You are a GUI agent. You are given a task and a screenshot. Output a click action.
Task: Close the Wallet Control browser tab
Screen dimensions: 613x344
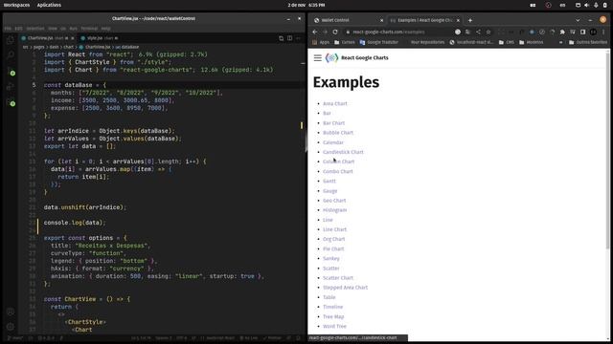click(381, 20)
